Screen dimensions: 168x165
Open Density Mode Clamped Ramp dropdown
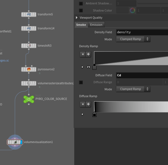pos(133,39)
